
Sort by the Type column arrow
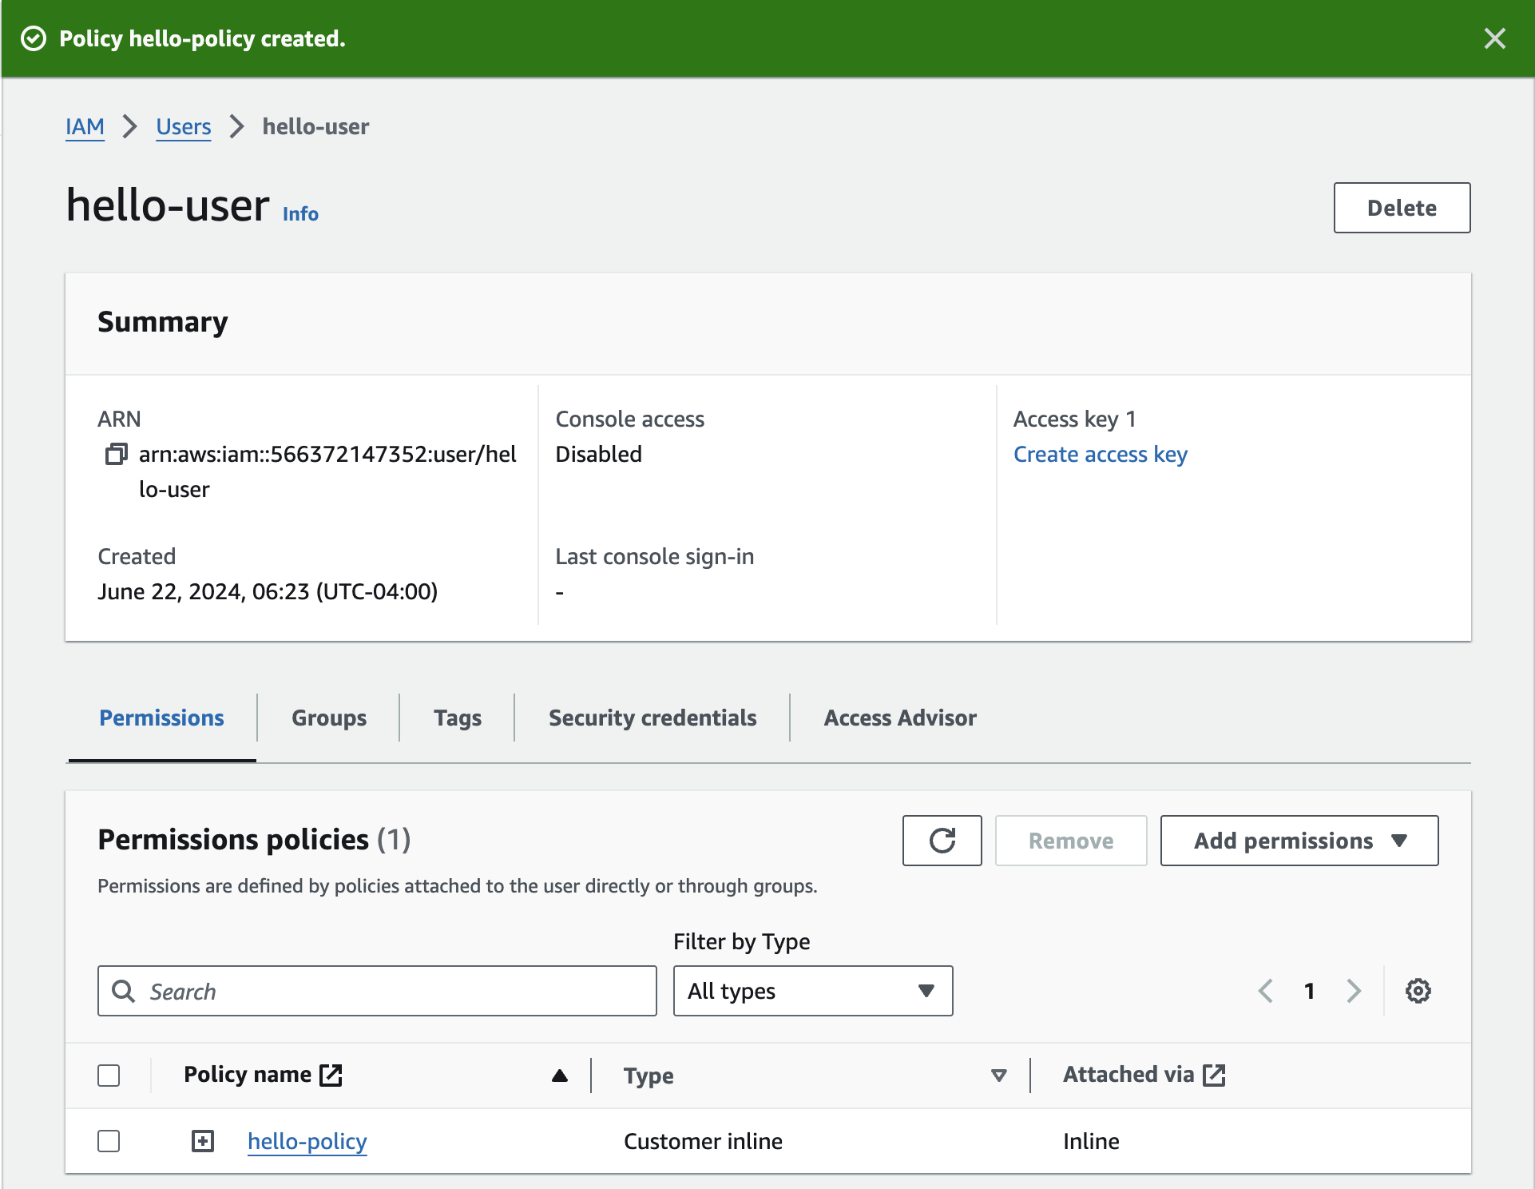998,1076
